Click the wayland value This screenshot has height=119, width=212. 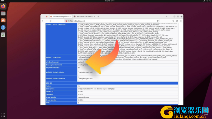[x=80, y=62]
